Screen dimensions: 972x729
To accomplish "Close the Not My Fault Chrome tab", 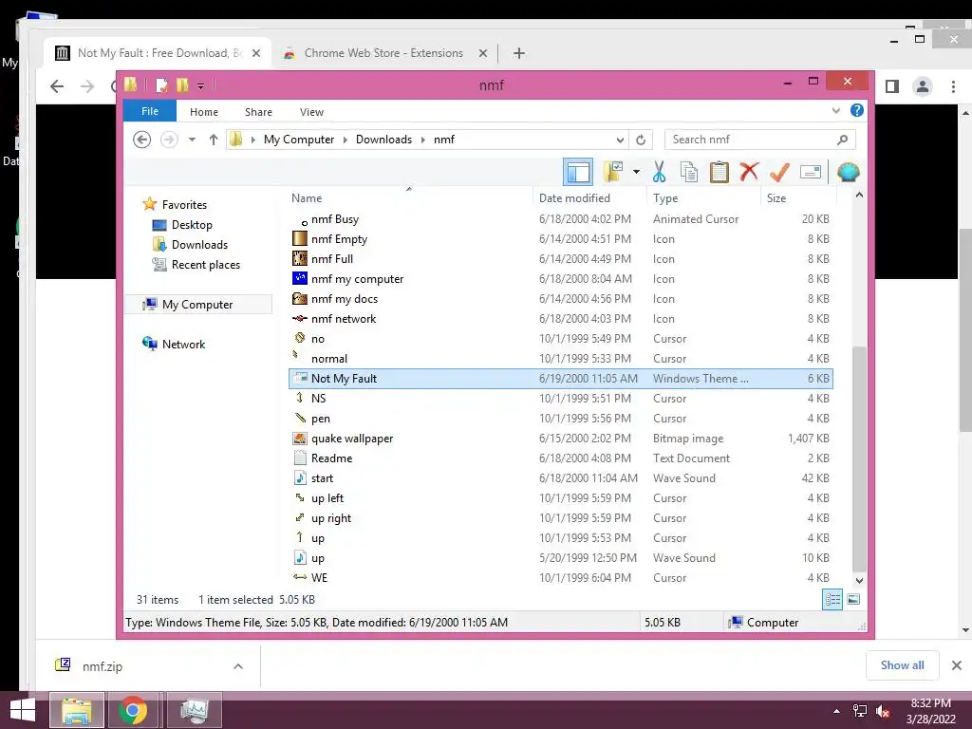I will (256, 53).
